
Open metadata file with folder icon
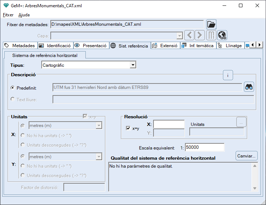click(x=211, y=24)
